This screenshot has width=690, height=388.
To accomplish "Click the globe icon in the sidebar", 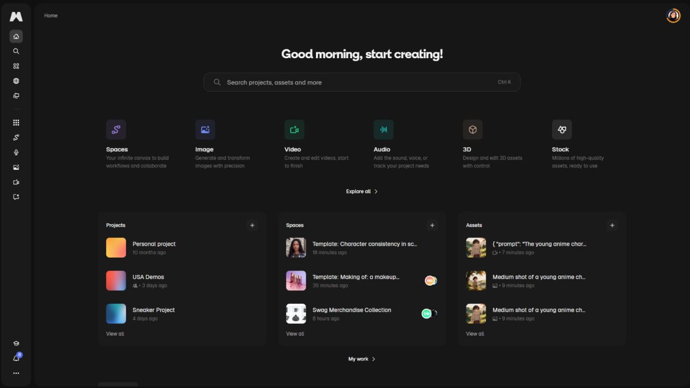I will pyautogui.click(x=16, y=81).
